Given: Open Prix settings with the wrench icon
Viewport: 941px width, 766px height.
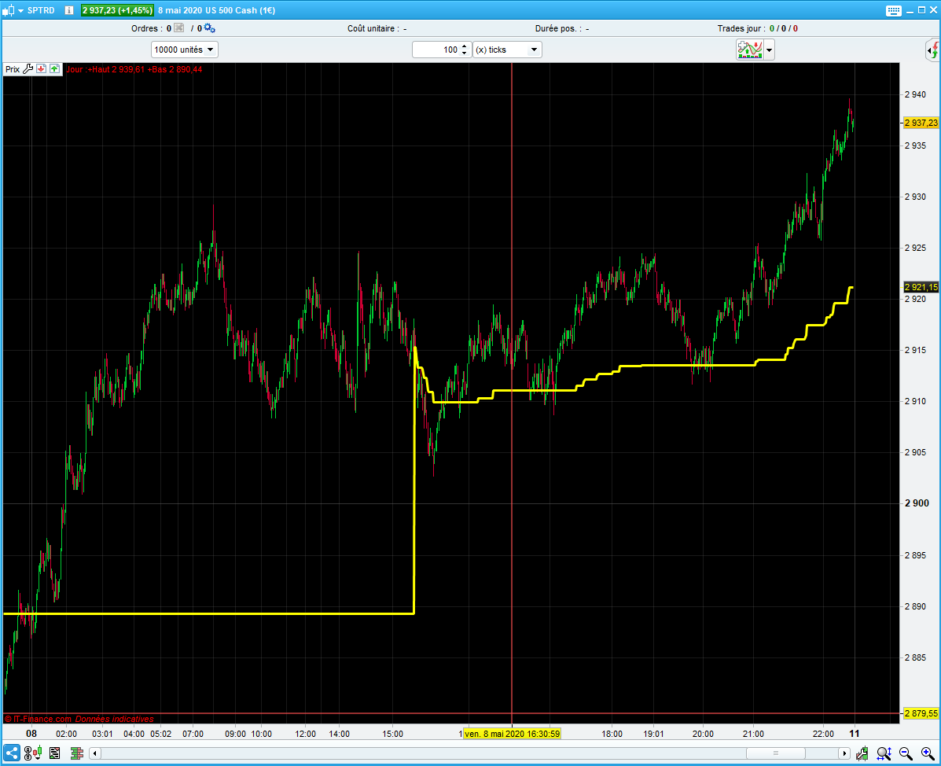Looking at the screenshot, I should click(28, 69).
